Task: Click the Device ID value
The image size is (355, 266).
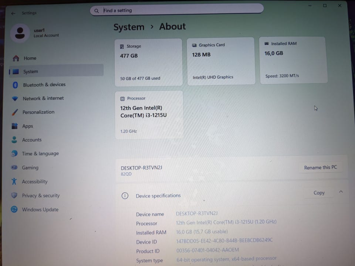Action: click(x=224, y=241)
